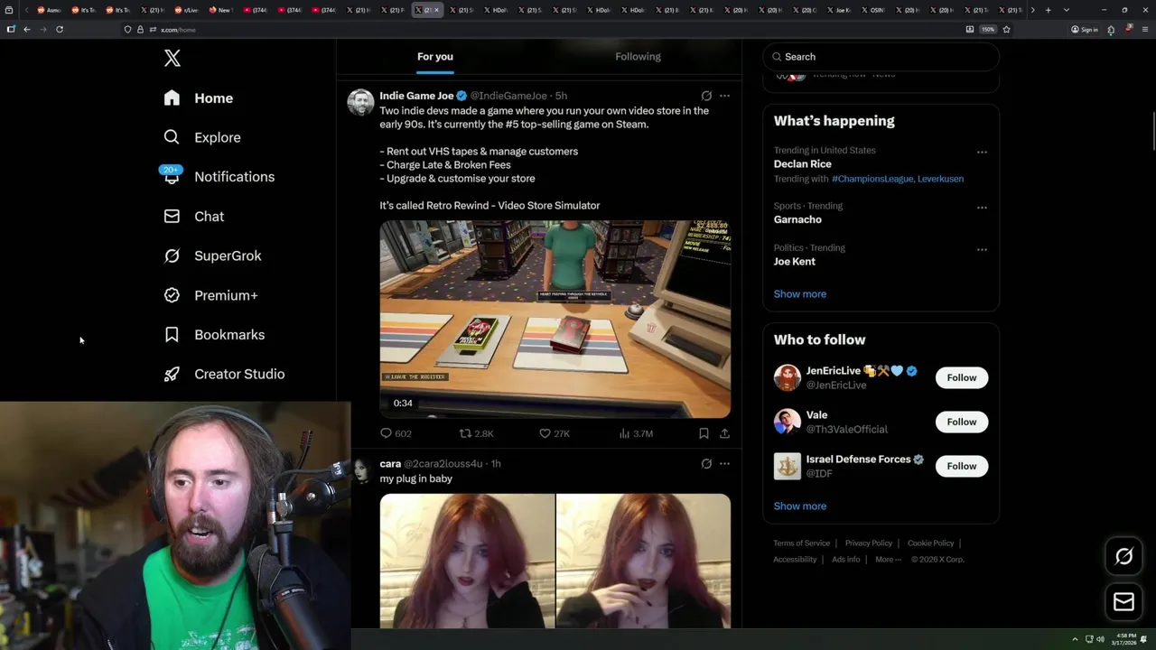Open the Declan Rice trending topic
This screenshot has height=650, width=1156.
(803, 164)
